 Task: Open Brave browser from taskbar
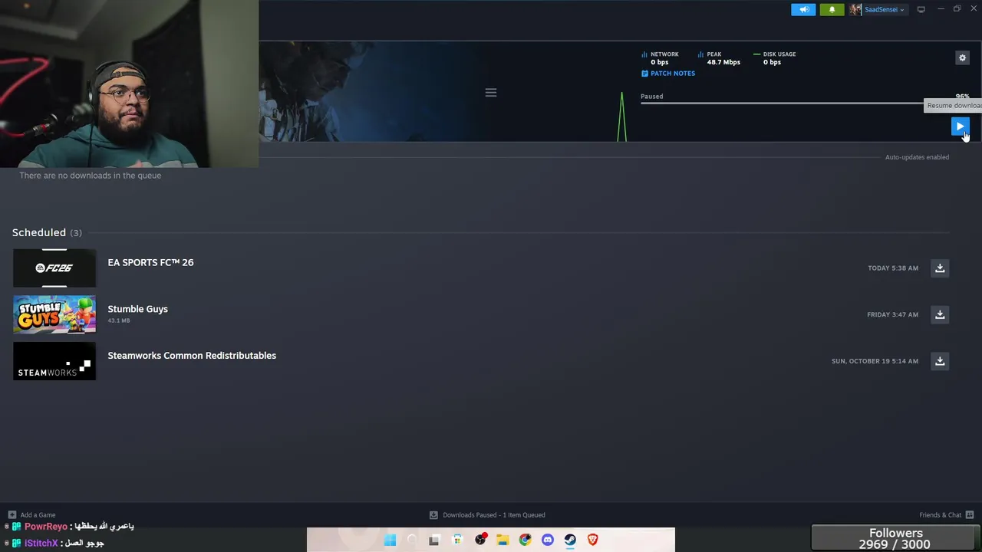[592, 540]
